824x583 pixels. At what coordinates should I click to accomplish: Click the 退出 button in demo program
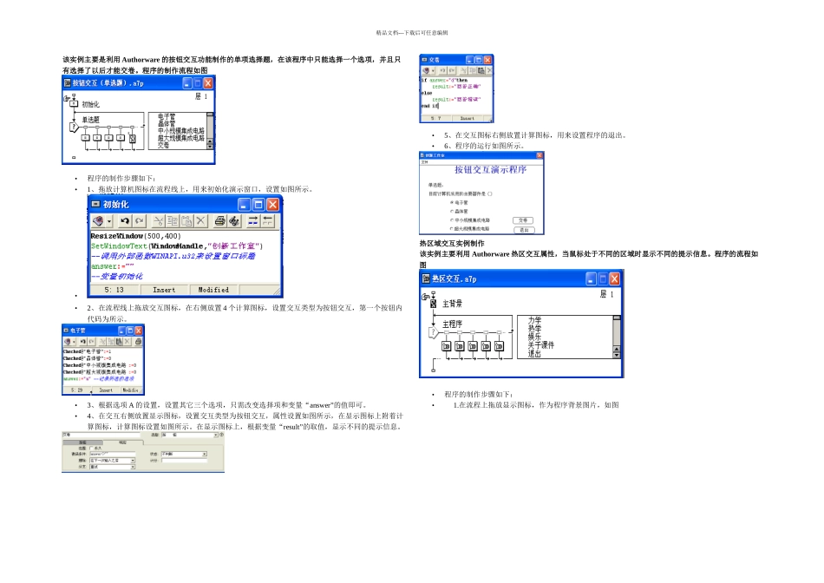(525, 230)
